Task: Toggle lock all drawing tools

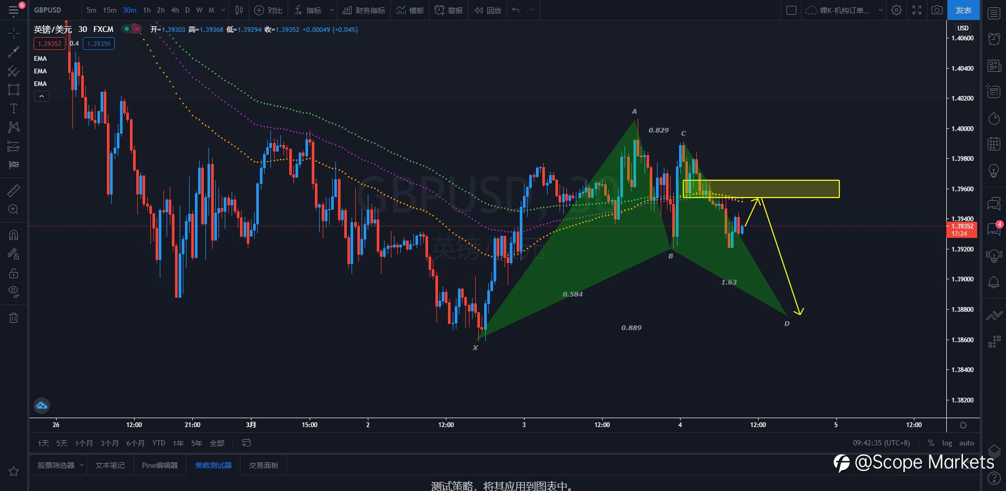Action: pos(14,273)
